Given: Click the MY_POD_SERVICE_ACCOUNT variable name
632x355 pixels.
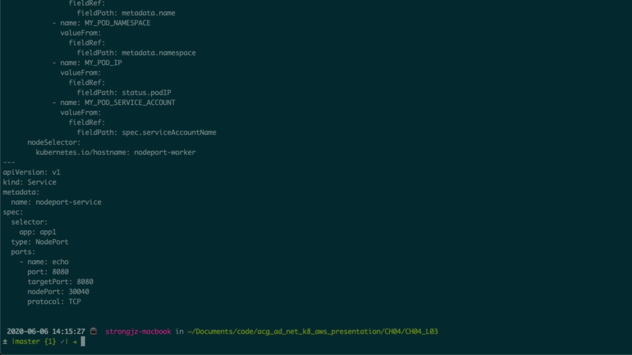Looking at the screenshot, I should coord(130,103).
